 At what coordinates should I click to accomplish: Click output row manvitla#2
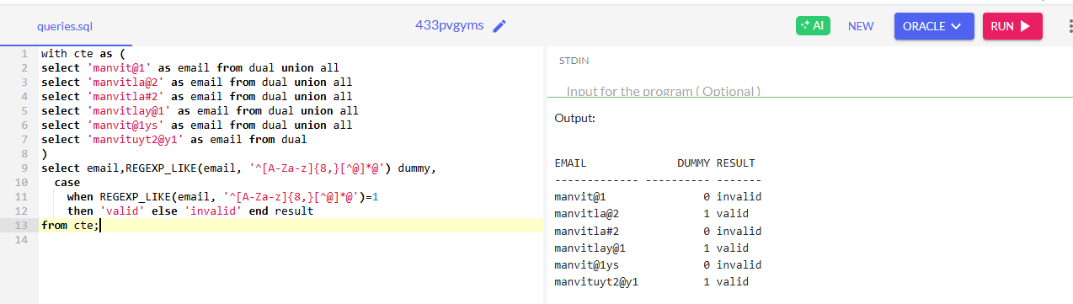click(658, 231)
